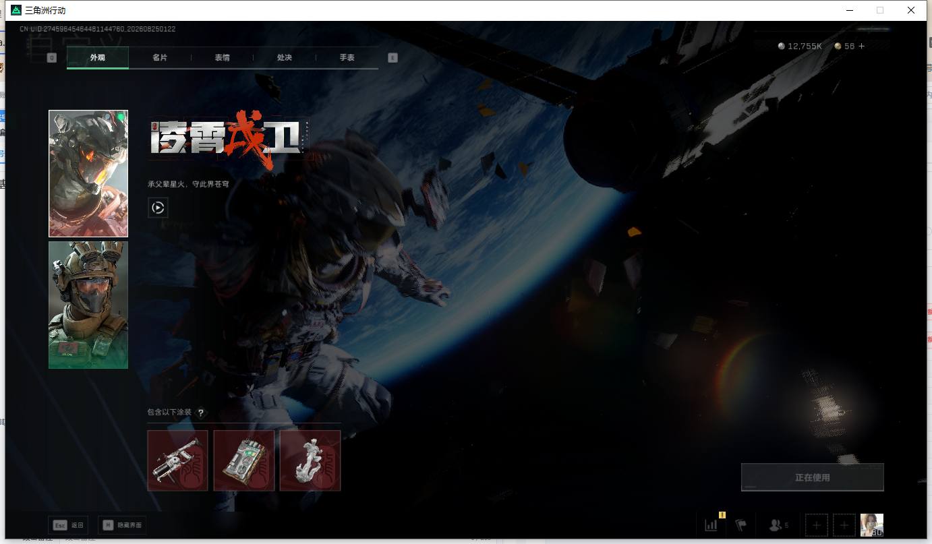Close the 三角洲行动 window
Viewport: 932px width, 544px height.
tap(911, 10)
